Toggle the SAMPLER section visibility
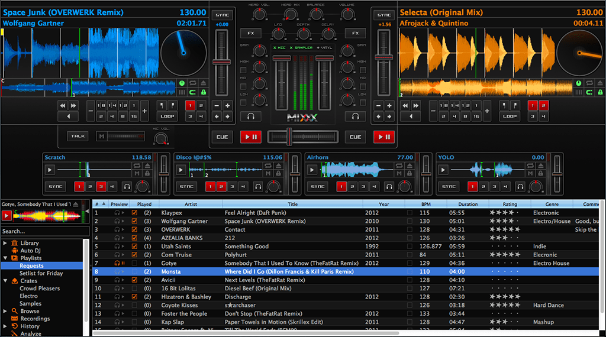606x337 pixels. [x=301, y=47]
